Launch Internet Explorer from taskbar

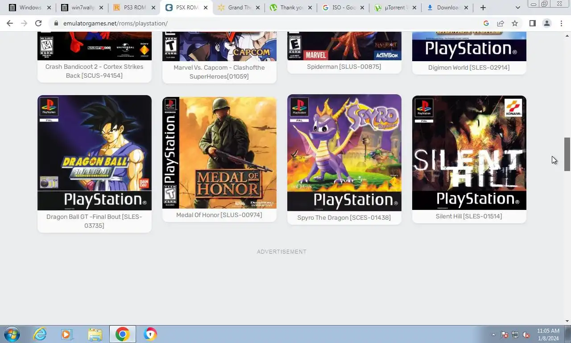coord(40,334)
